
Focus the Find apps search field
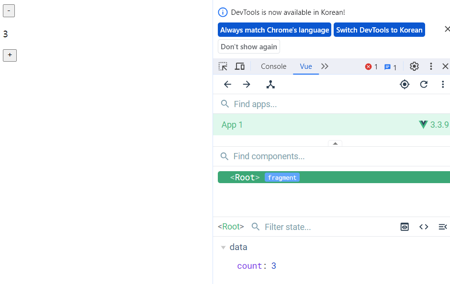point(331,104)
